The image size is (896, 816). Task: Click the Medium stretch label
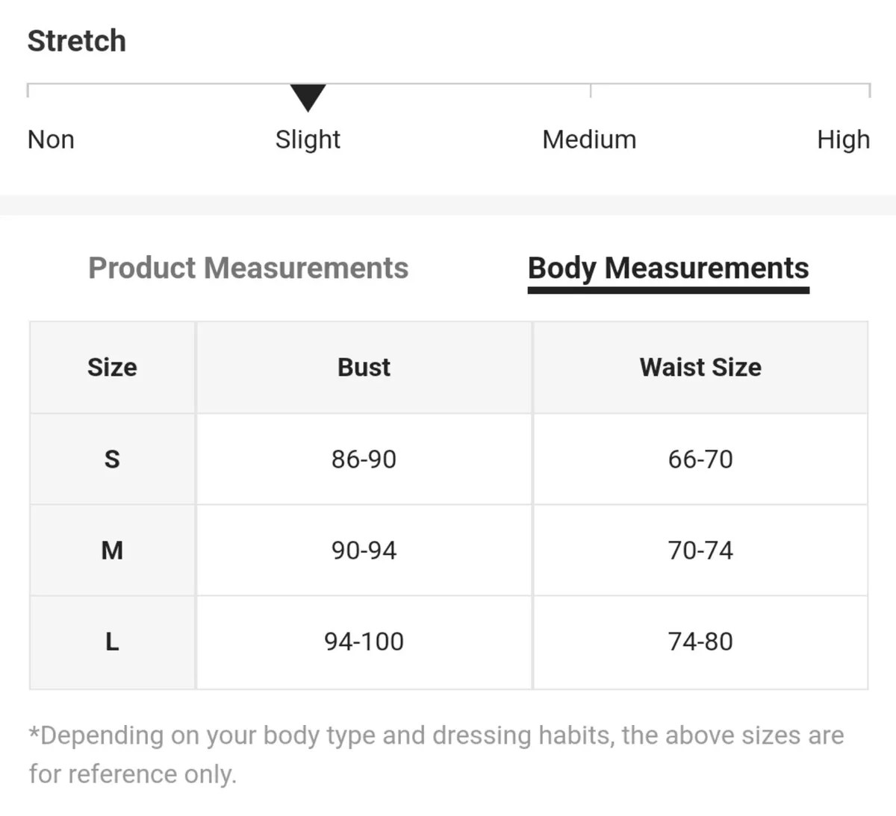coord(589,139)
